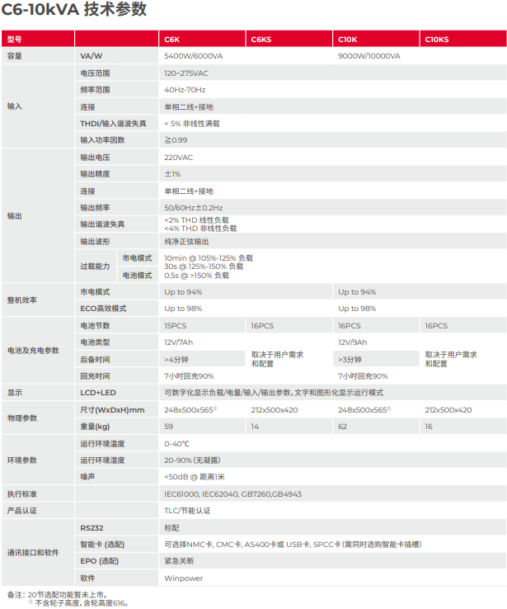Click the EPO (选配) row label

point(99,561)
